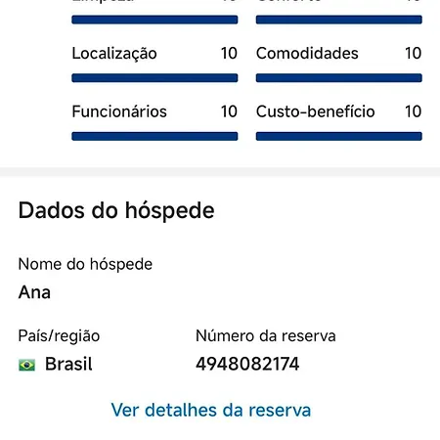Click the guest name Ana
This screenshot has width=440, height=440.
pyautogui.click(x=34, y=292)
